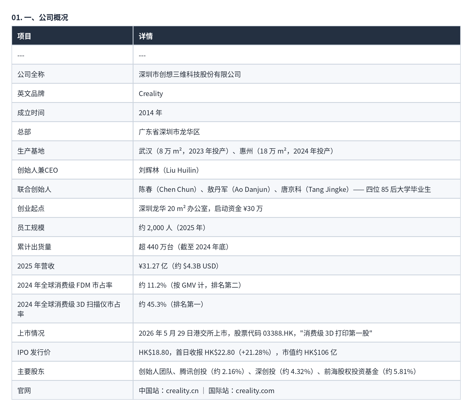Select '超 440 万台' shipment cell
Screen dimensions: 472x411
pyautogui.click(x=297, y=246)
